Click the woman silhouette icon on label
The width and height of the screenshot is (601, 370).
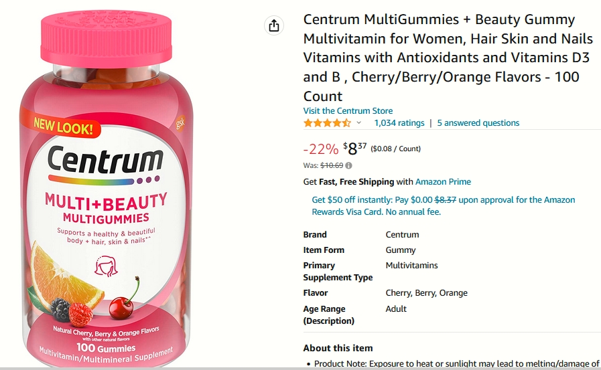pyautogui.click(x=106, y=266)
